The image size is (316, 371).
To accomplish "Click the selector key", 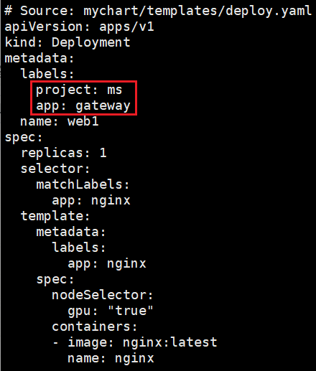I will 55,169.
